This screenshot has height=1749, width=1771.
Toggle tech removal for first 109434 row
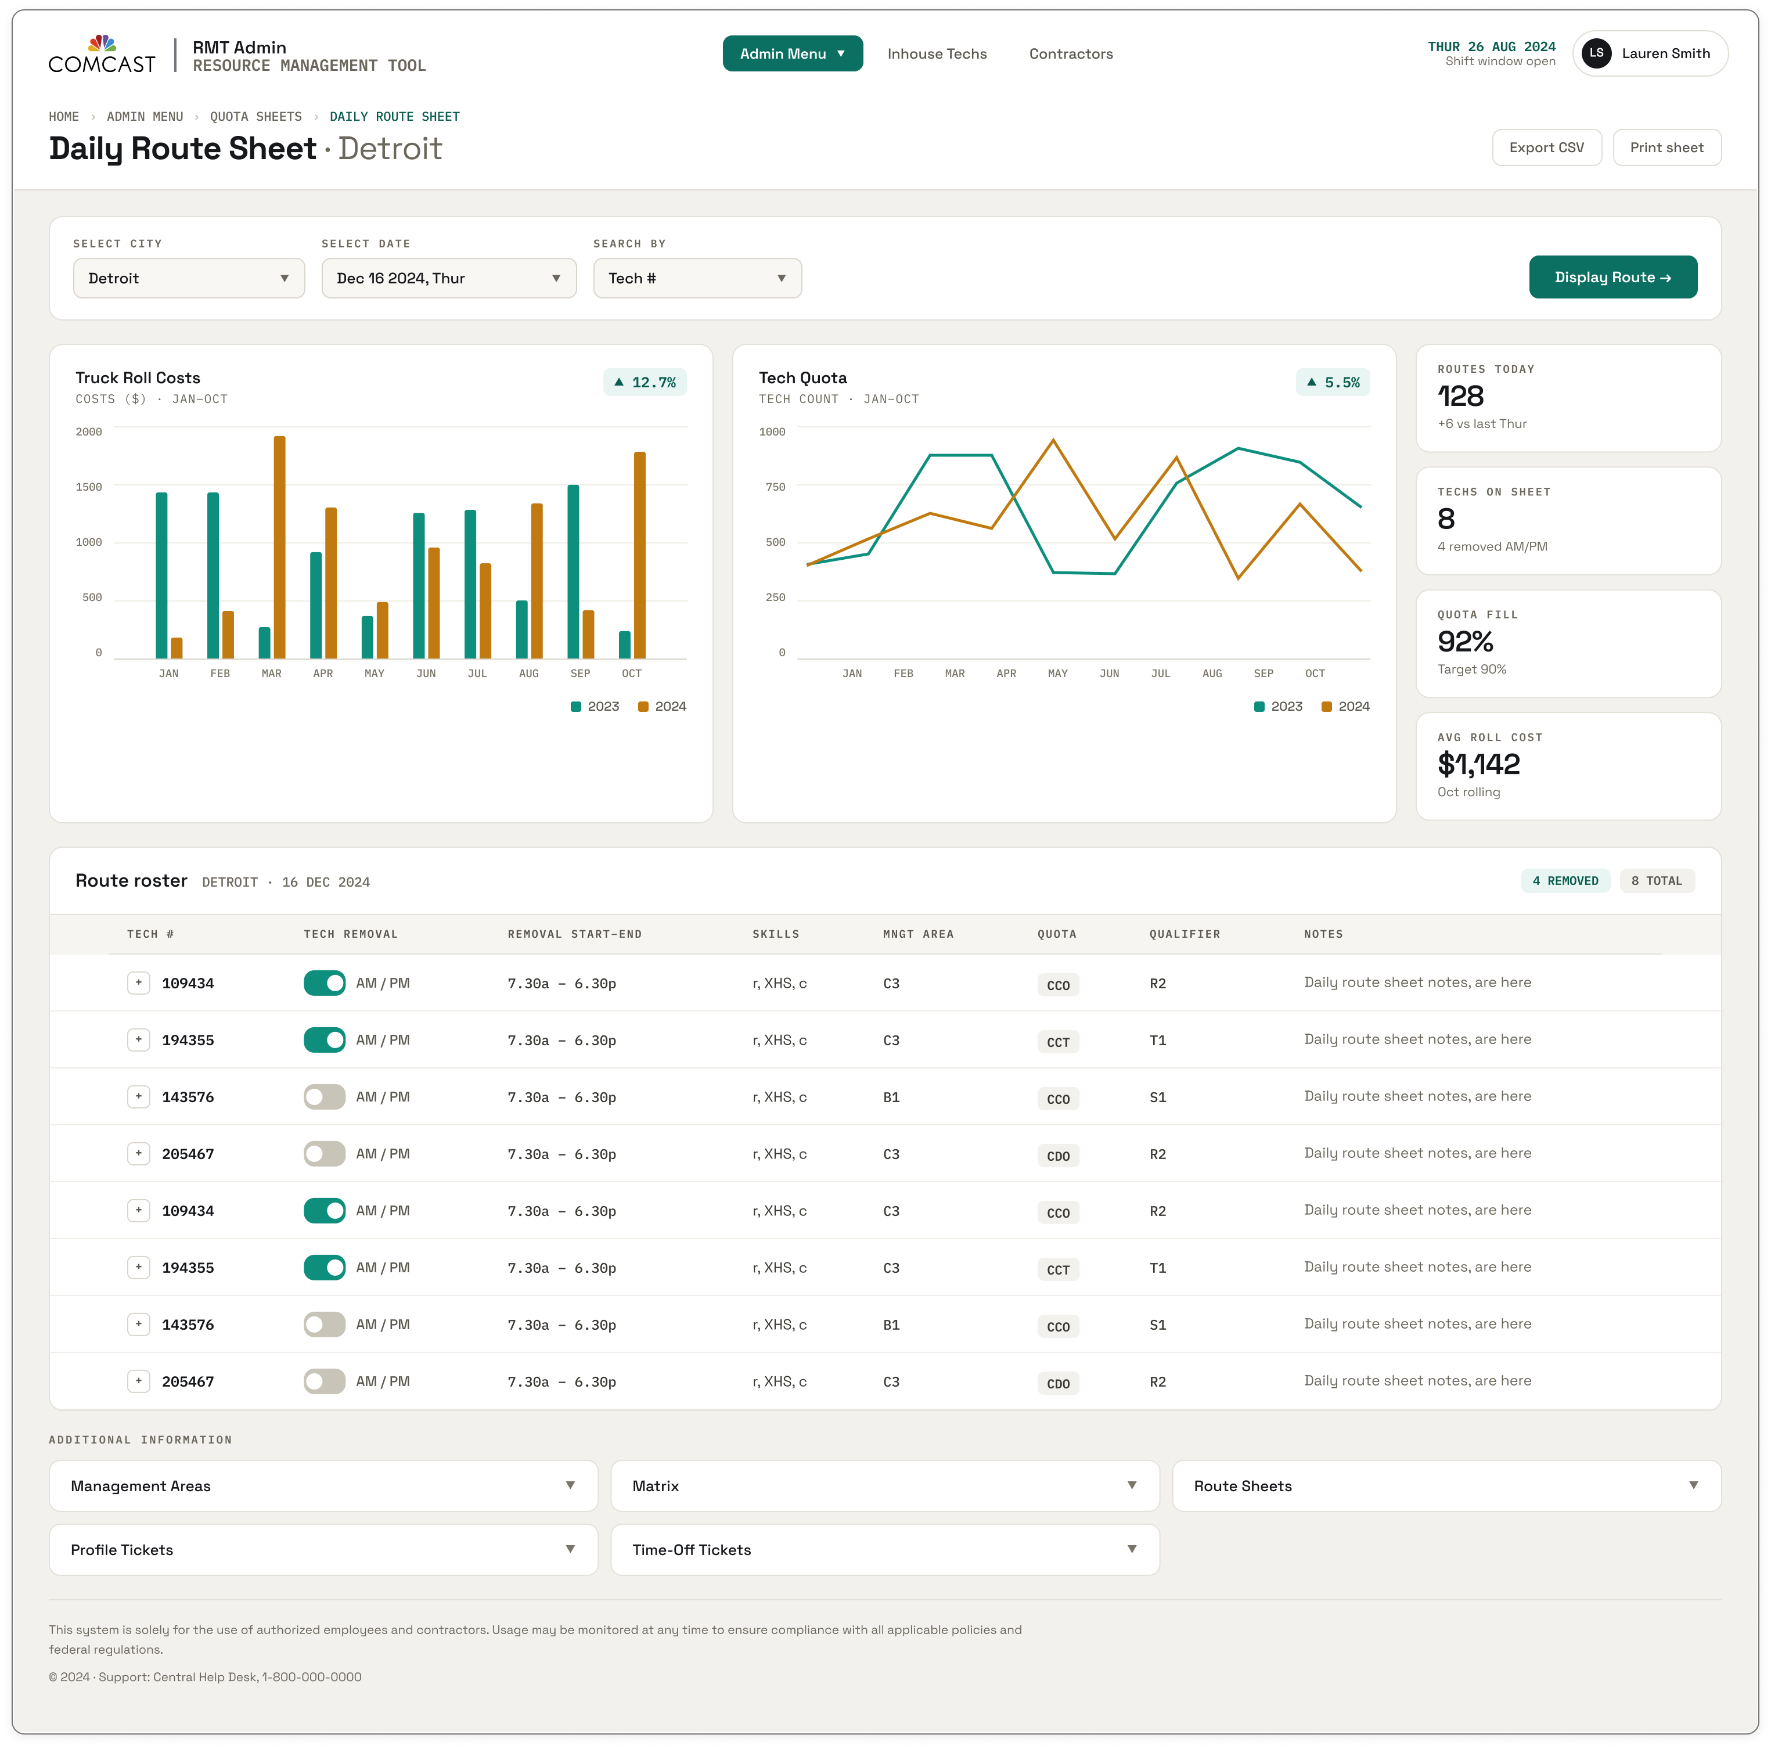(325, 983)
